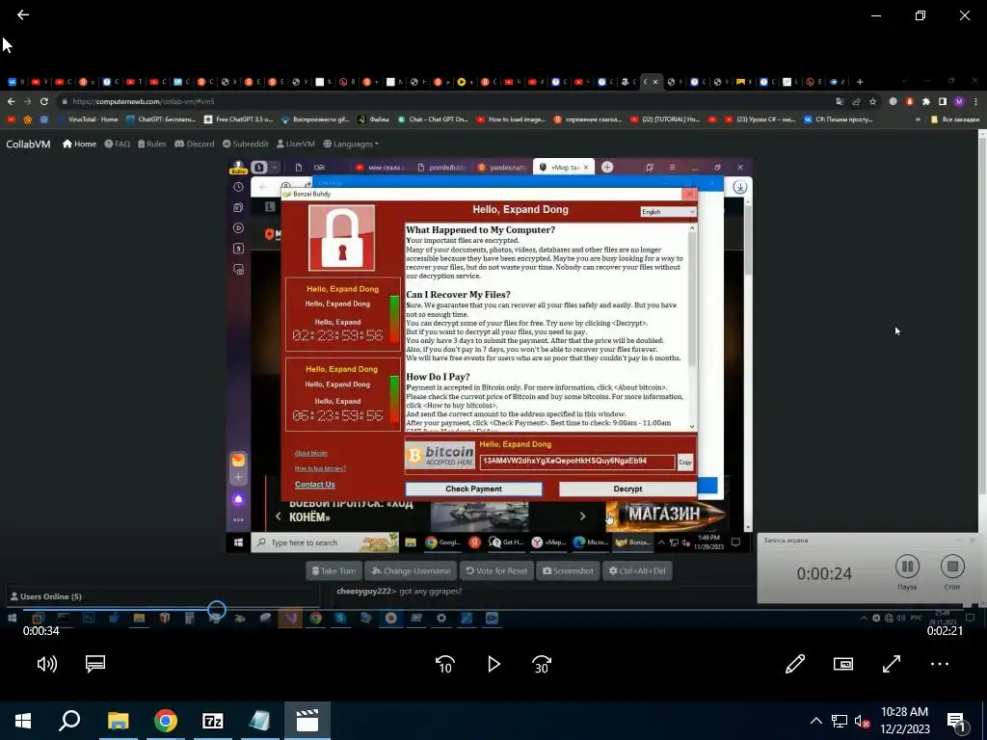Stop the screen recording
987x740 pixels.
pyautogui.click(x=952, y=567)
